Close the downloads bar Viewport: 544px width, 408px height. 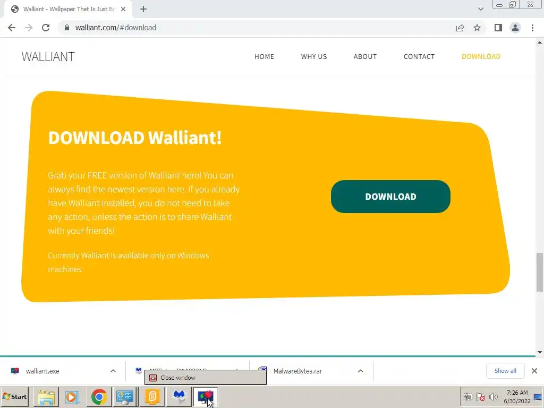click(x=534, y=371)
